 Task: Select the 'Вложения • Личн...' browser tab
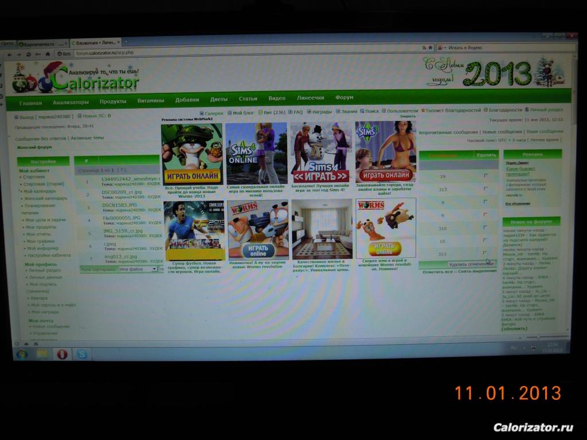click(96, 42)
